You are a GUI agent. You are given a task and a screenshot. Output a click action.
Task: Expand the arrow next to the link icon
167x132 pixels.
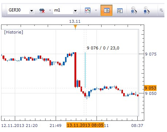pos(50,10)
